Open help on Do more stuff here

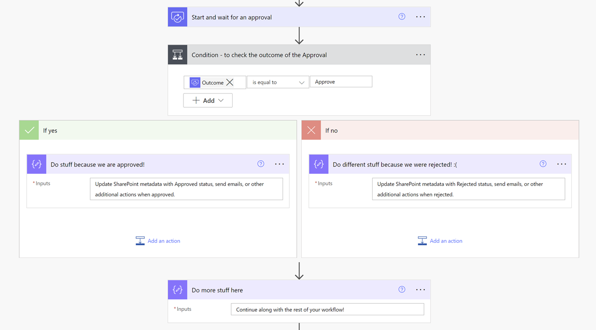click(402, 289)
